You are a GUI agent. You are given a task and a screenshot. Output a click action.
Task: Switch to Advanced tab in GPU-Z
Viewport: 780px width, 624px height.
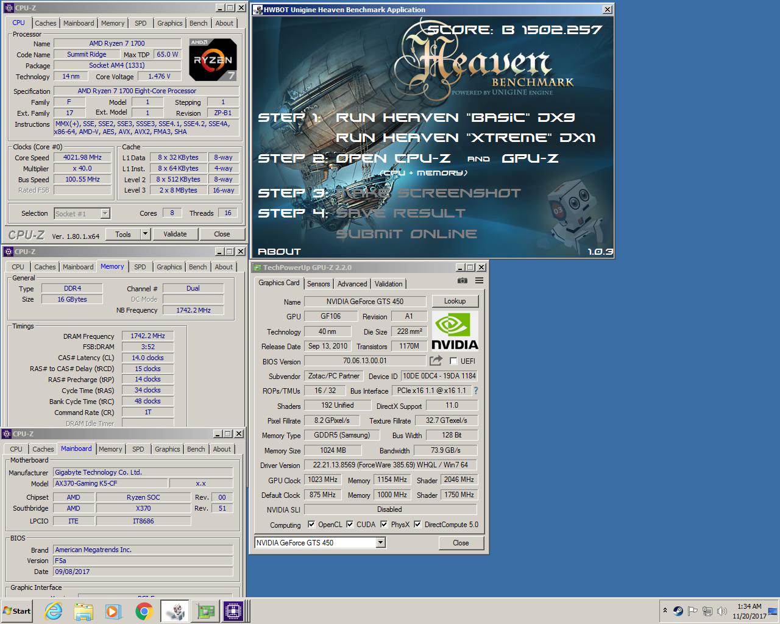click(x=352, y=284)
